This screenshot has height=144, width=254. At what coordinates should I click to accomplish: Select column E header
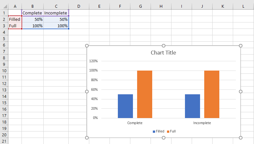coord(99,6)
